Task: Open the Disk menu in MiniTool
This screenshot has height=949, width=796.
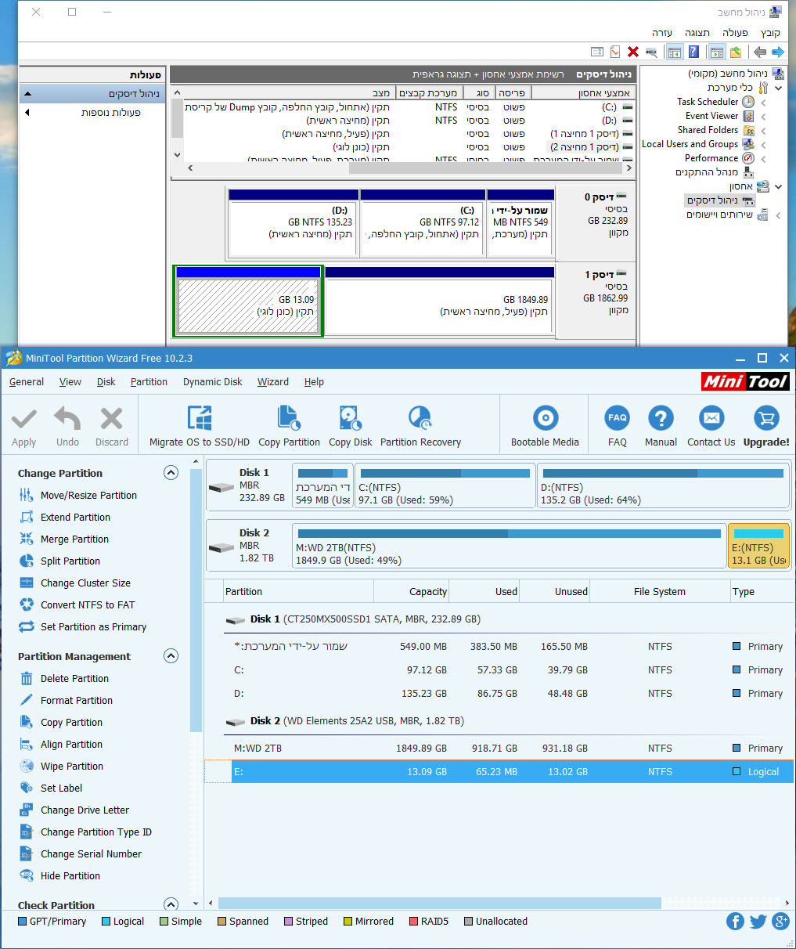Action: pyautogui.click(x=106, y=382)
